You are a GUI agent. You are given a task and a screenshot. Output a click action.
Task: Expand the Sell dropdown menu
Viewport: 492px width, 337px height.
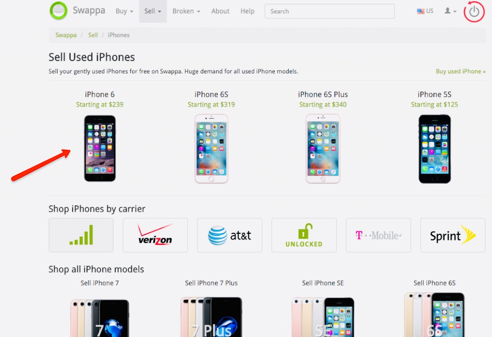(x=153, y=12)
